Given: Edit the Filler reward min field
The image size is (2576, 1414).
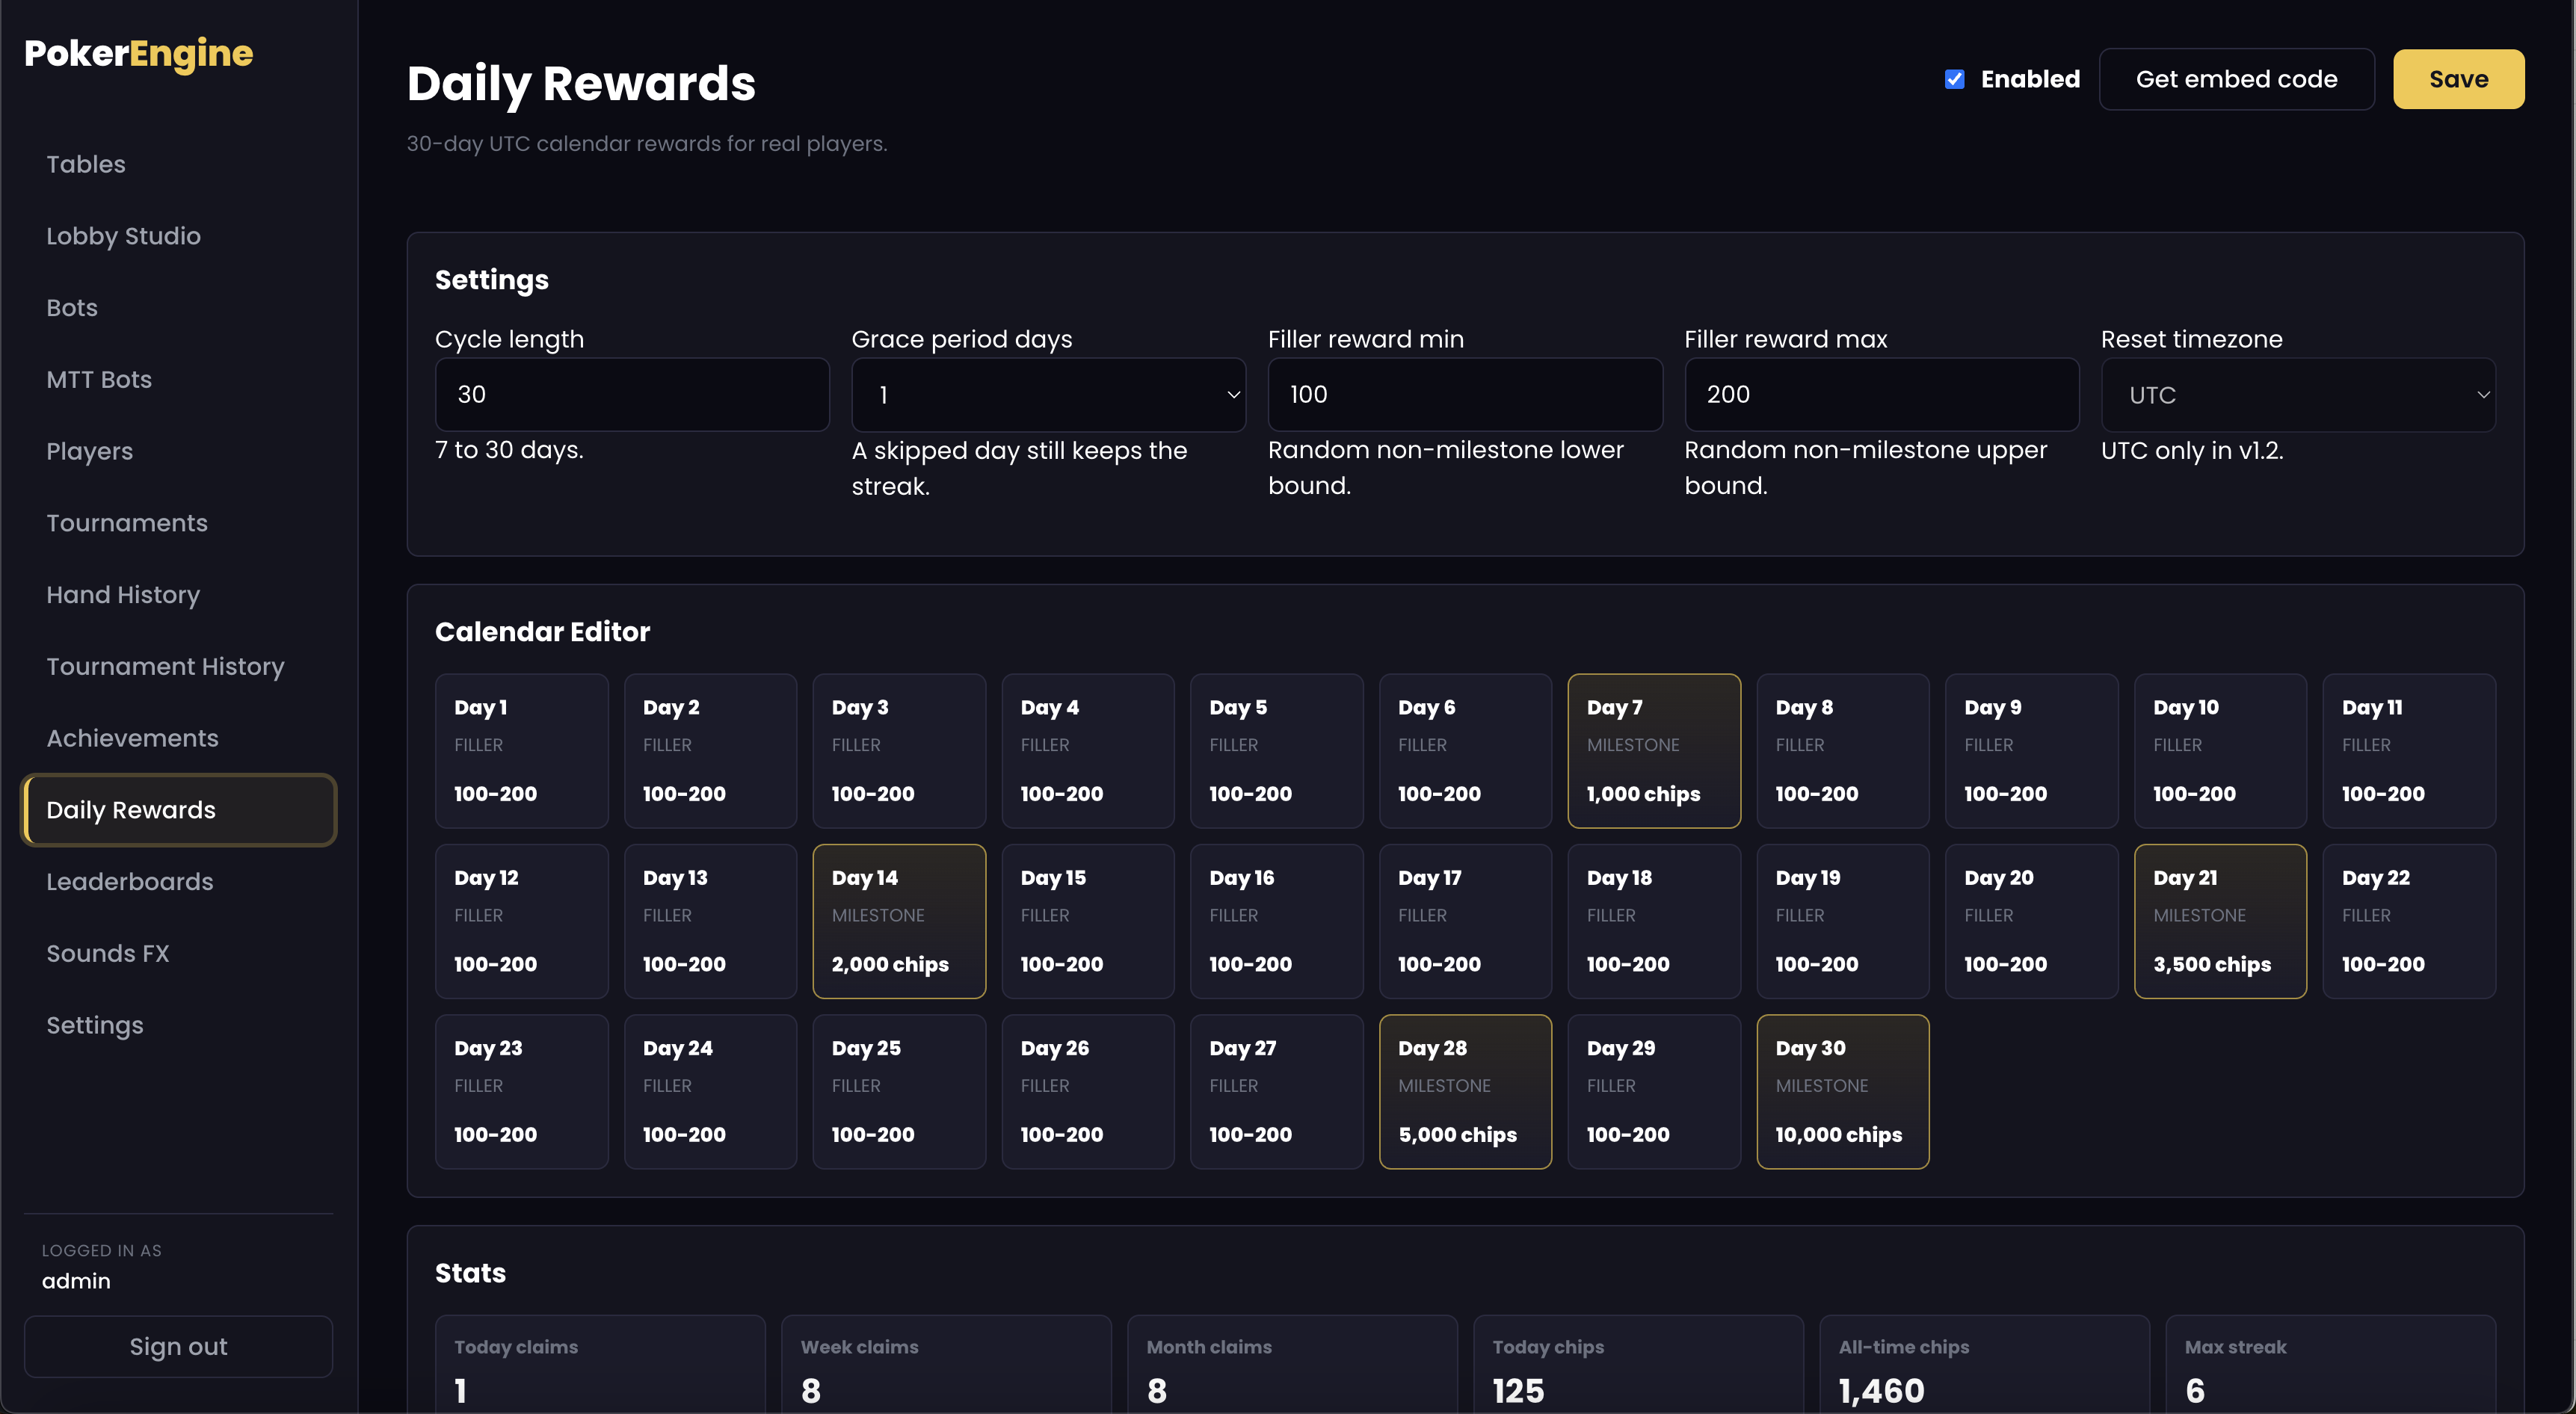Looking at the screenshot, I should click(1465, 395).
